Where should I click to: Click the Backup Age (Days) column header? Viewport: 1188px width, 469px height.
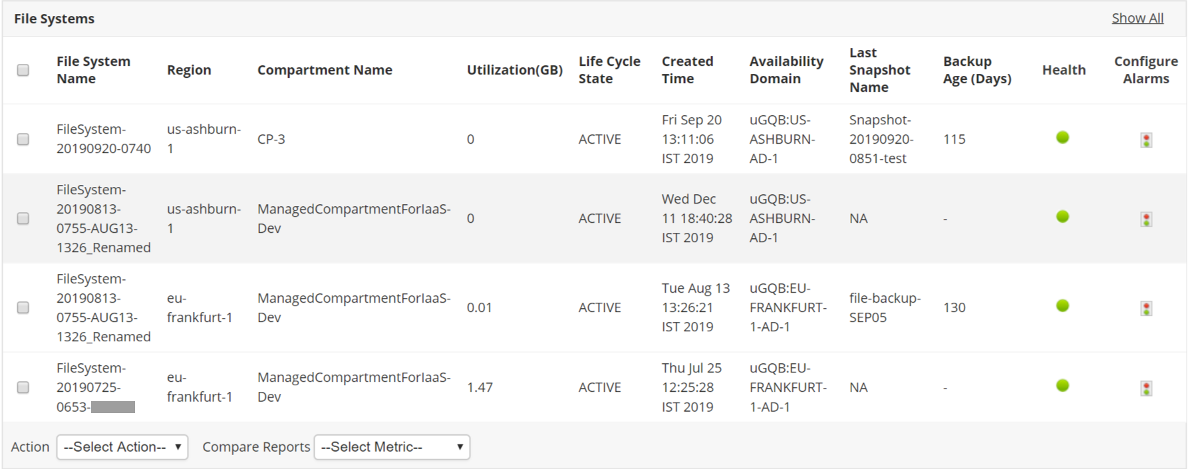click(976, 70)
